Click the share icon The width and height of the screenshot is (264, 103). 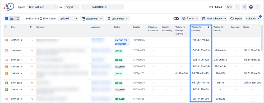tap(244, 7)
